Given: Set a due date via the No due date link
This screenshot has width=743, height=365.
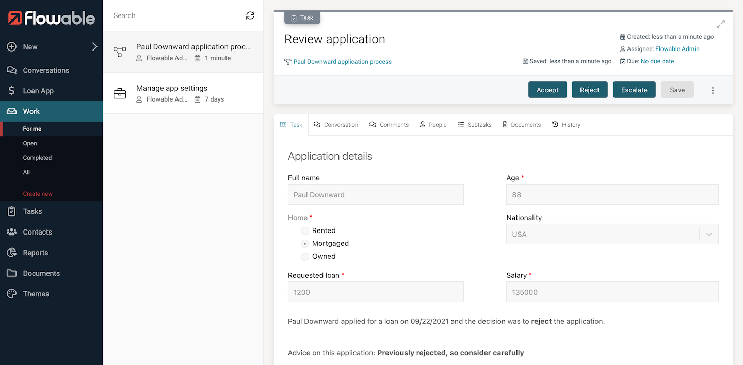Looking at the screenshot, I should tap(657, 61).
